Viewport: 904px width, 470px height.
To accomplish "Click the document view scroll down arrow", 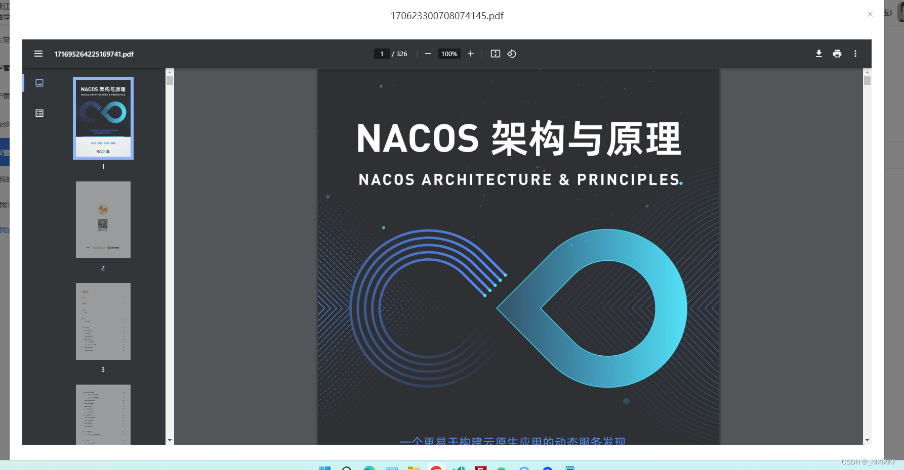I will 867,440.
